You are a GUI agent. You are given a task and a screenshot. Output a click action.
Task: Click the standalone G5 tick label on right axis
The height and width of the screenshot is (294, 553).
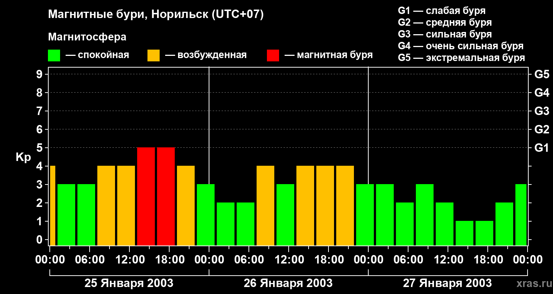click(x=542, y=74)
